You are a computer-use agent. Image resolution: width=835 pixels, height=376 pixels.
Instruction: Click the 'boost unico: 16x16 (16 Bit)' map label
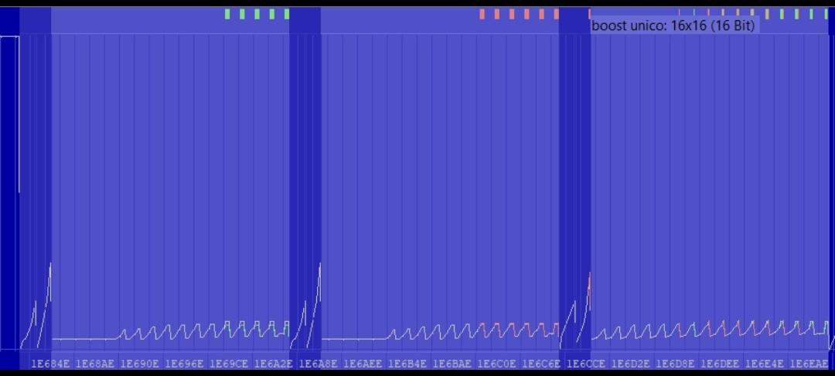tap(673, 25)
